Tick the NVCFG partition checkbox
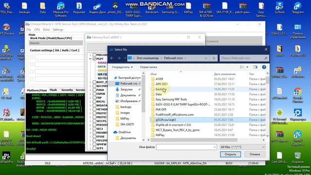311x175 pixels. click(94, 102)
